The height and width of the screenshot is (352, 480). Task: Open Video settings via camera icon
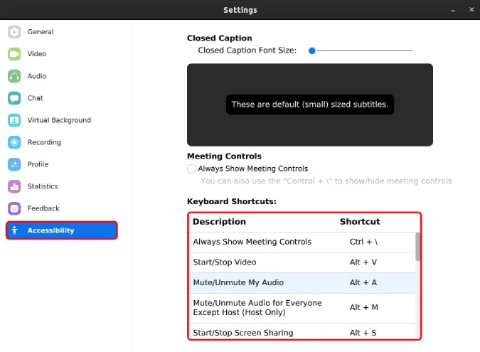click(x=14, y=54)
